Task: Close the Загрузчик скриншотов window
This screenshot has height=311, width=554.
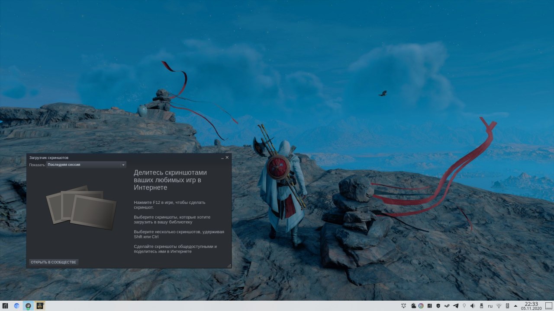Action: [x=227, y=158]
